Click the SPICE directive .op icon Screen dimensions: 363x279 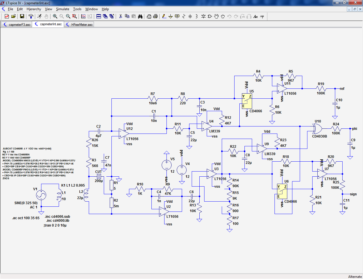pos(262,16)
